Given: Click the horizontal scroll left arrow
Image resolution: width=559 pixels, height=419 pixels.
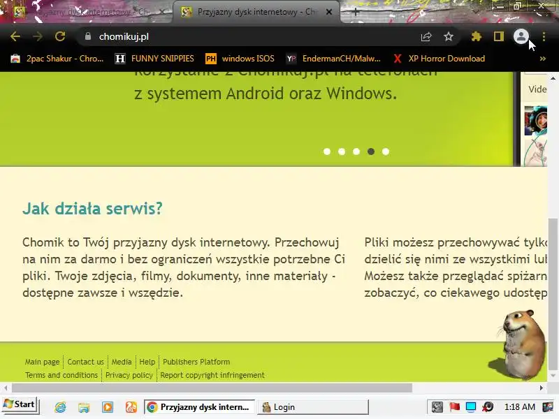Looking at the screenshot, I should pyautogui.click(x=6, y=388).
